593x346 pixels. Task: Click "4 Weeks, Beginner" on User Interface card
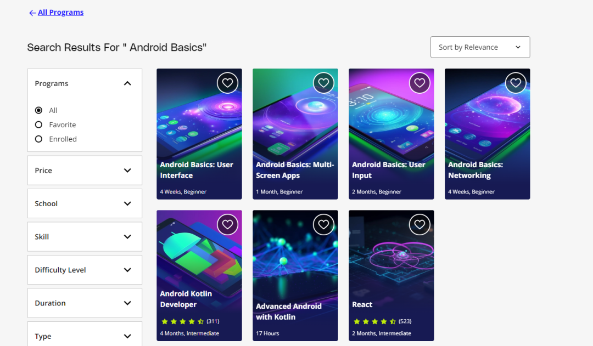183,192
